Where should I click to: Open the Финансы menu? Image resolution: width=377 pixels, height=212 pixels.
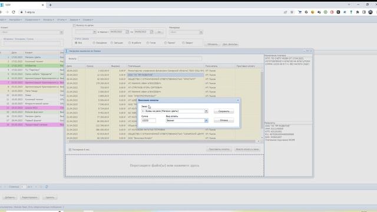coord(48,19)
